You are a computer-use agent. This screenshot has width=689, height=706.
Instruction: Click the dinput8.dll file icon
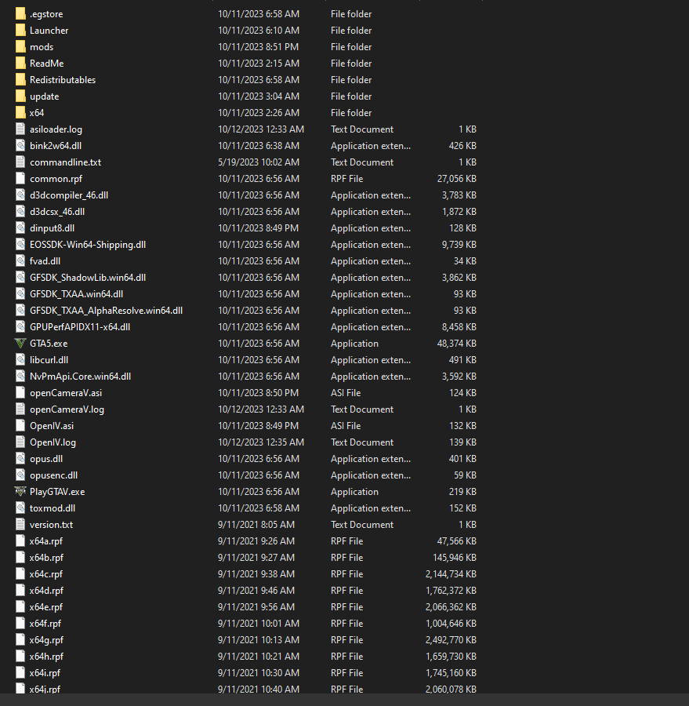pyautogui.click(x=20, y=228)
